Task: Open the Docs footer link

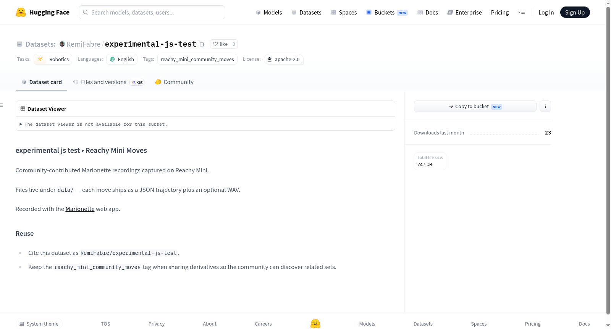Action: point(584,324)
